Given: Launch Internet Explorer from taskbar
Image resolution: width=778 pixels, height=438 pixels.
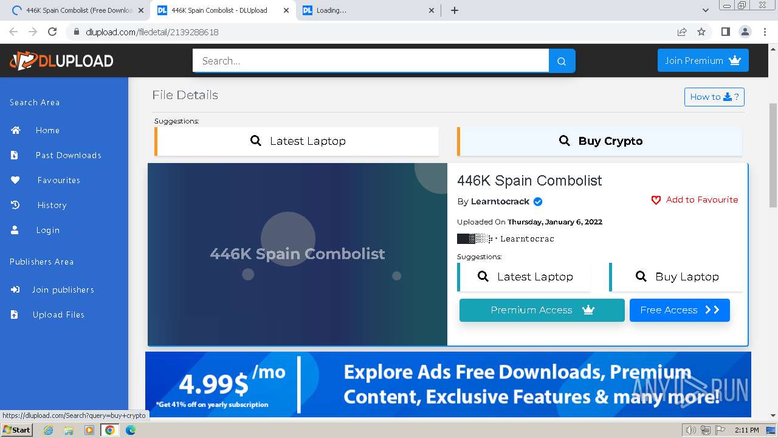Looking at the screenshot, I should point(48,430).
